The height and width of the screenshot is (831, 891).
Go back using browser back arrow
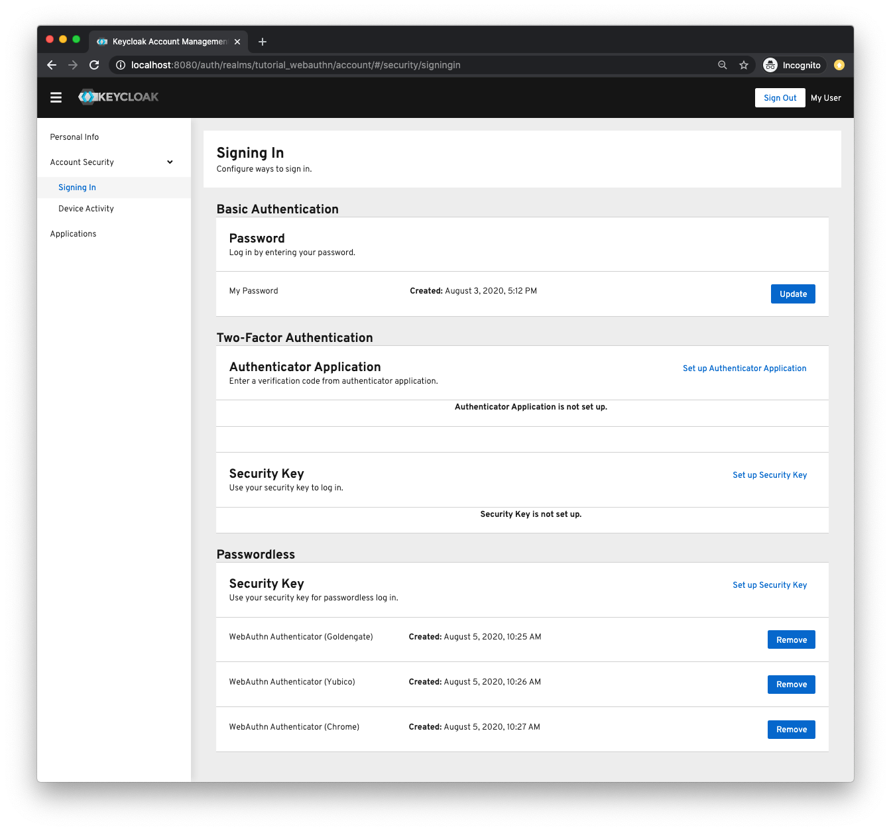coord(52,65)
